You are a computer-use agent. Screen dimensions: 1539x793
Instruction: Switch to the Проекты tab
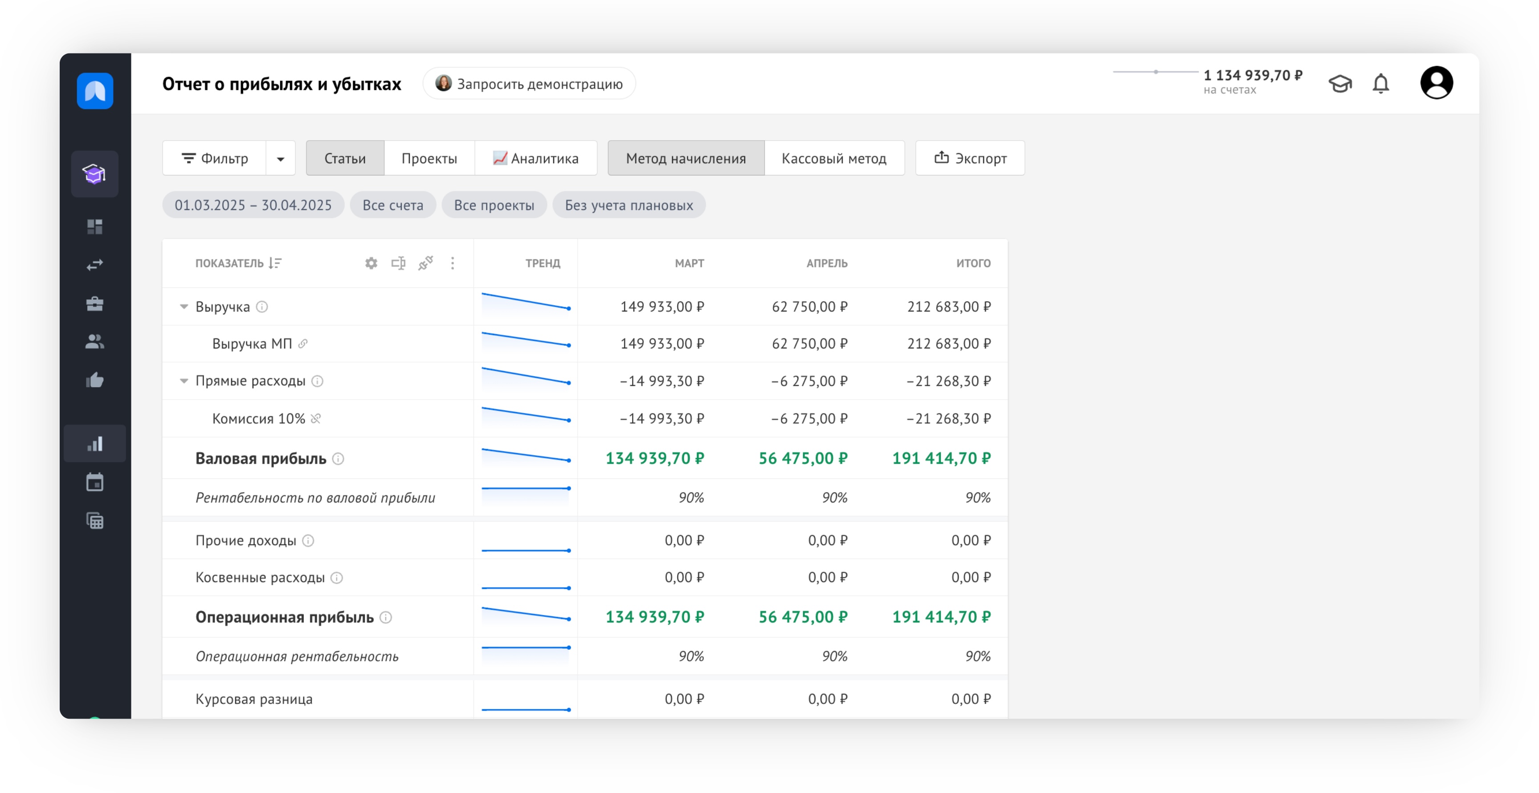pos(429,158)
